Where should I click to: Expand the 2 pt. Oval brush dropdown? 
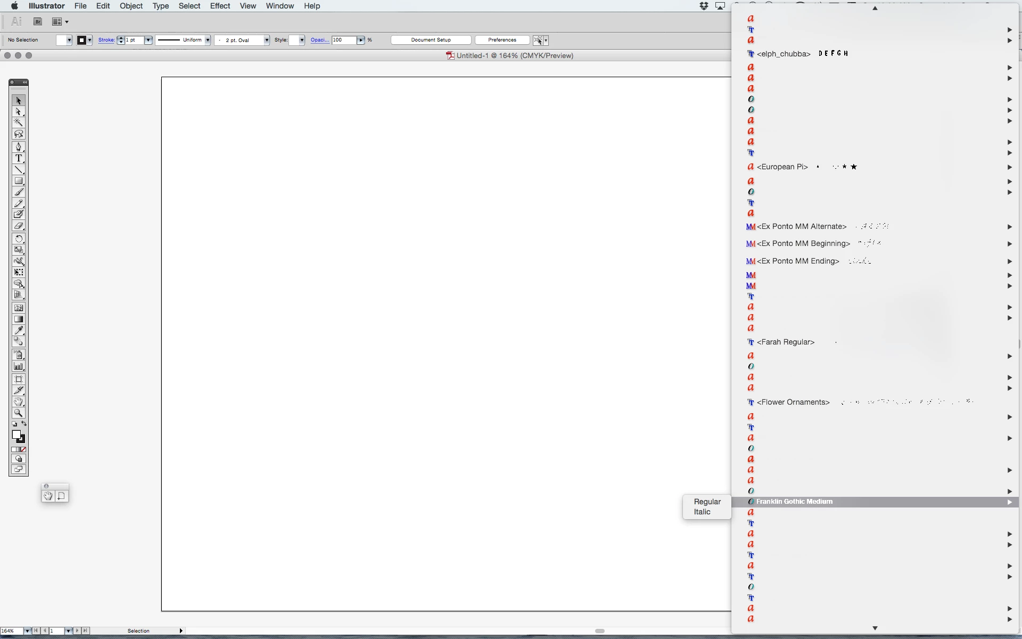click(x=267, y=40)
